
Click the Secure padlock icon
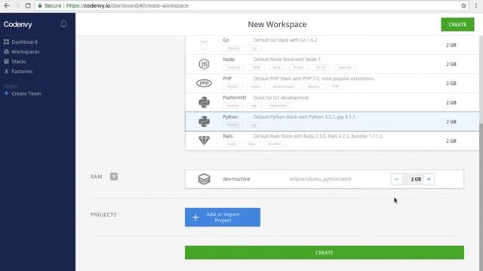point(40,5)
